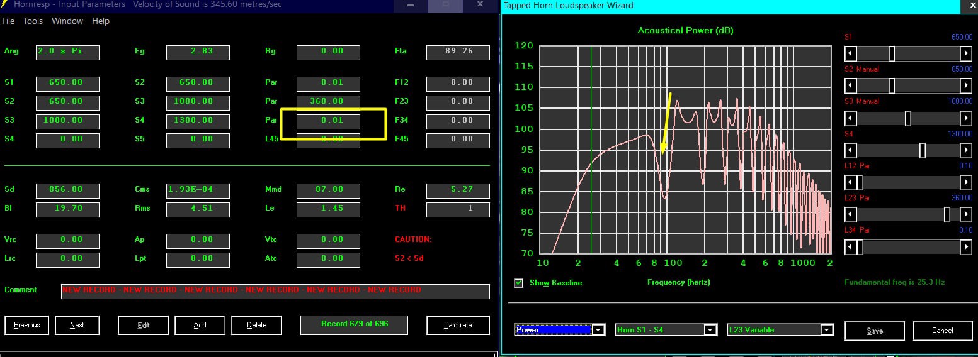
Task: Click the L23 Par slider thumb
Action: pos(947,215)
